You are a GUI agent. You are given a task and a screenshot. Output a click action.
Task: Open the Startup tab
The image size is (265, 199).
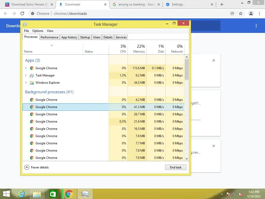point(85,37)
